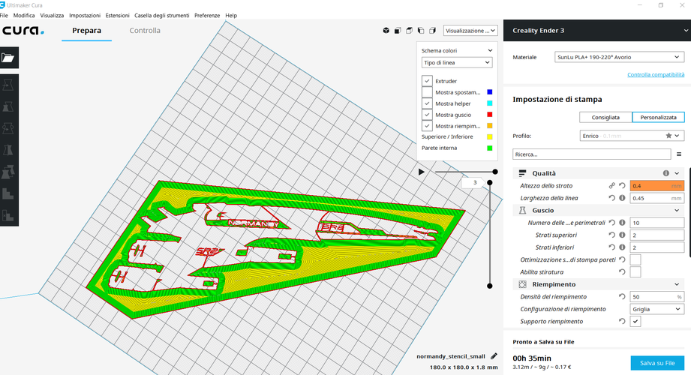Click the link icon for Altezza dello strato
Screen dimensions: 691x375
point(611,185)
